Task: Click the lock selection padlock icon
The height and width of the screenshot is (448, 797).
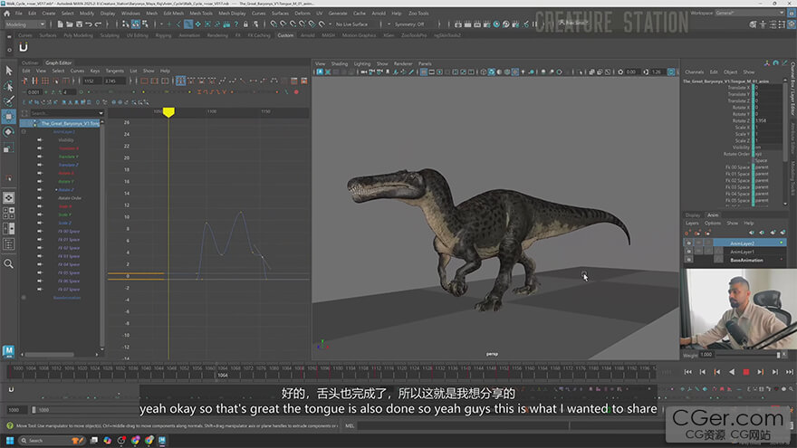Action: coord(245,24)
